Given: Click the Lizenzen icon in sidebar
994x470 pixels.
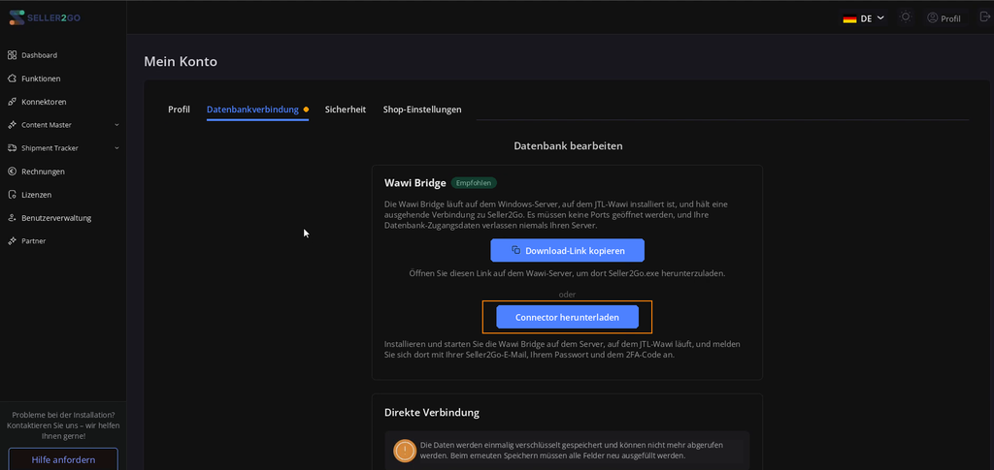Looking at the screenshot, I should coord(12,195).
